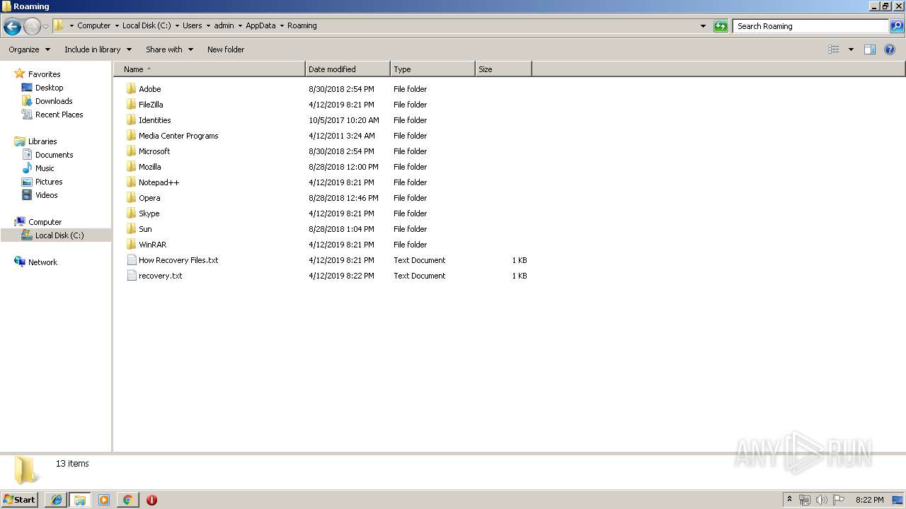
Task: Open File Explorer taskbar button
Action: point(80,500)
